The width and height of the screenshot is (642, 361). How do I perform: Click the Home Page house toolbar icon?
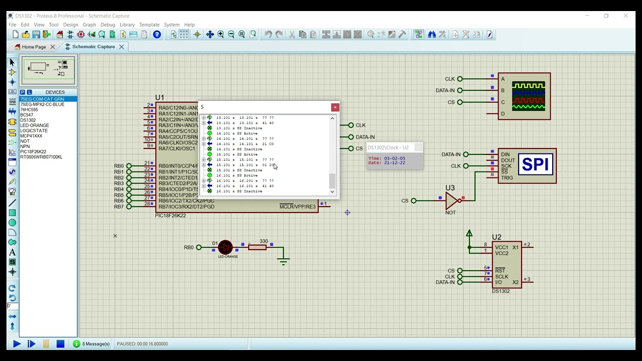coord(60,35)
